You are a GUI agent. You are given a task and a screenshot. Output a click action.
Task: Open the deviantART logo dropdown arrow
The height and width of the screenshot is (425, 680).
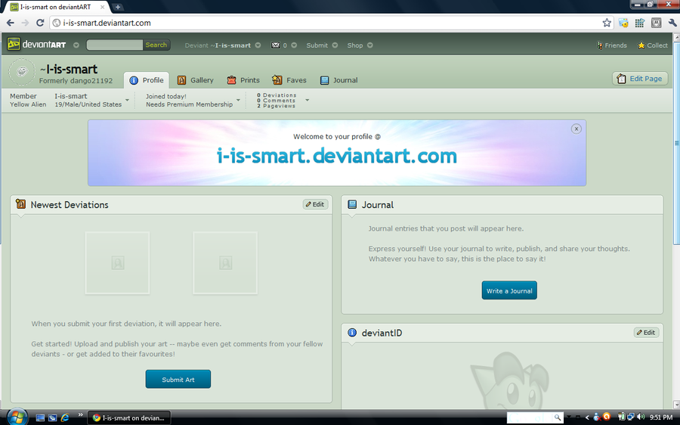coord(76,45)
